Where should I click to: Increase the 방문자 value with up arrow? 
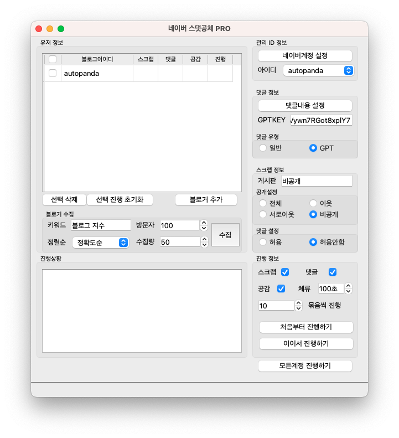(x=204, y=223)
